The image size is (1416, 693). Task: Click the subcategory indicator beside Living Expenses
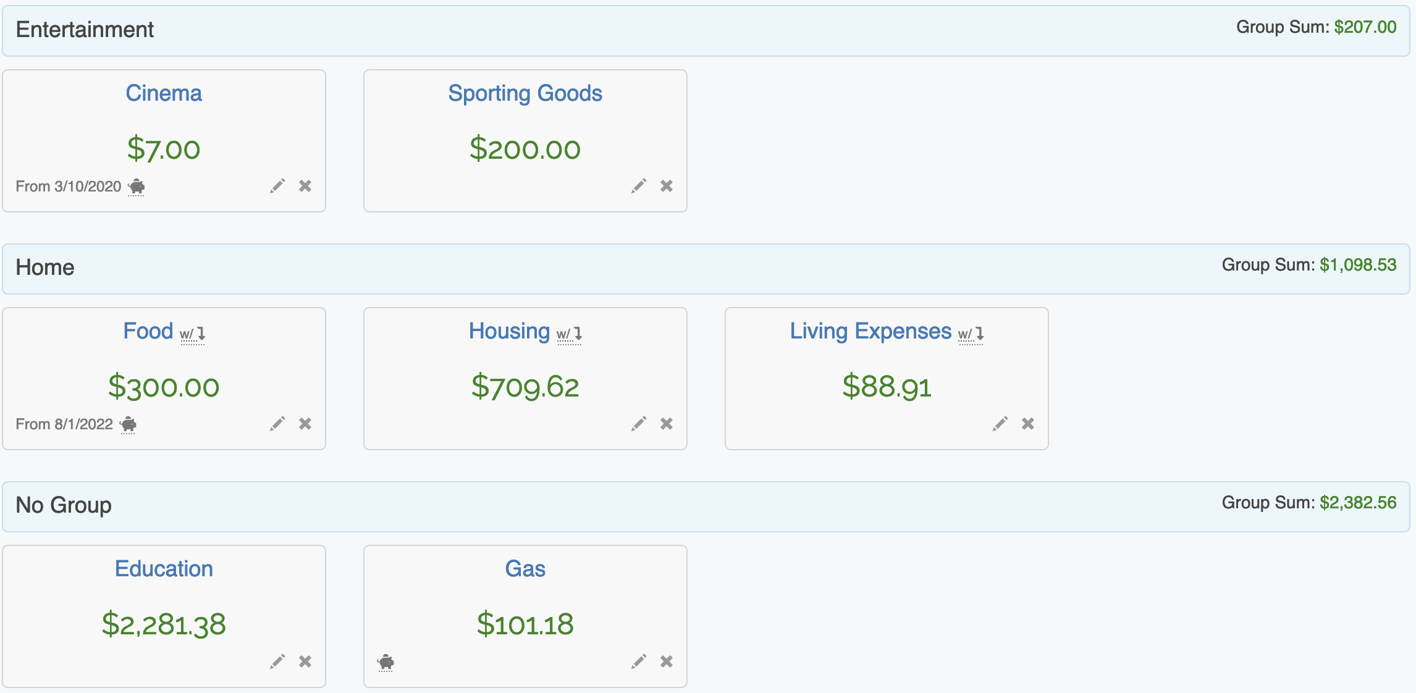[x=971, y=334]
